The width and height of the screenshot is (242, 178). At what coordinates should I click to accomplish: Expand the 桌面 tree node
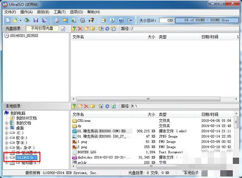pyautogui.click(x=7, y=128)
